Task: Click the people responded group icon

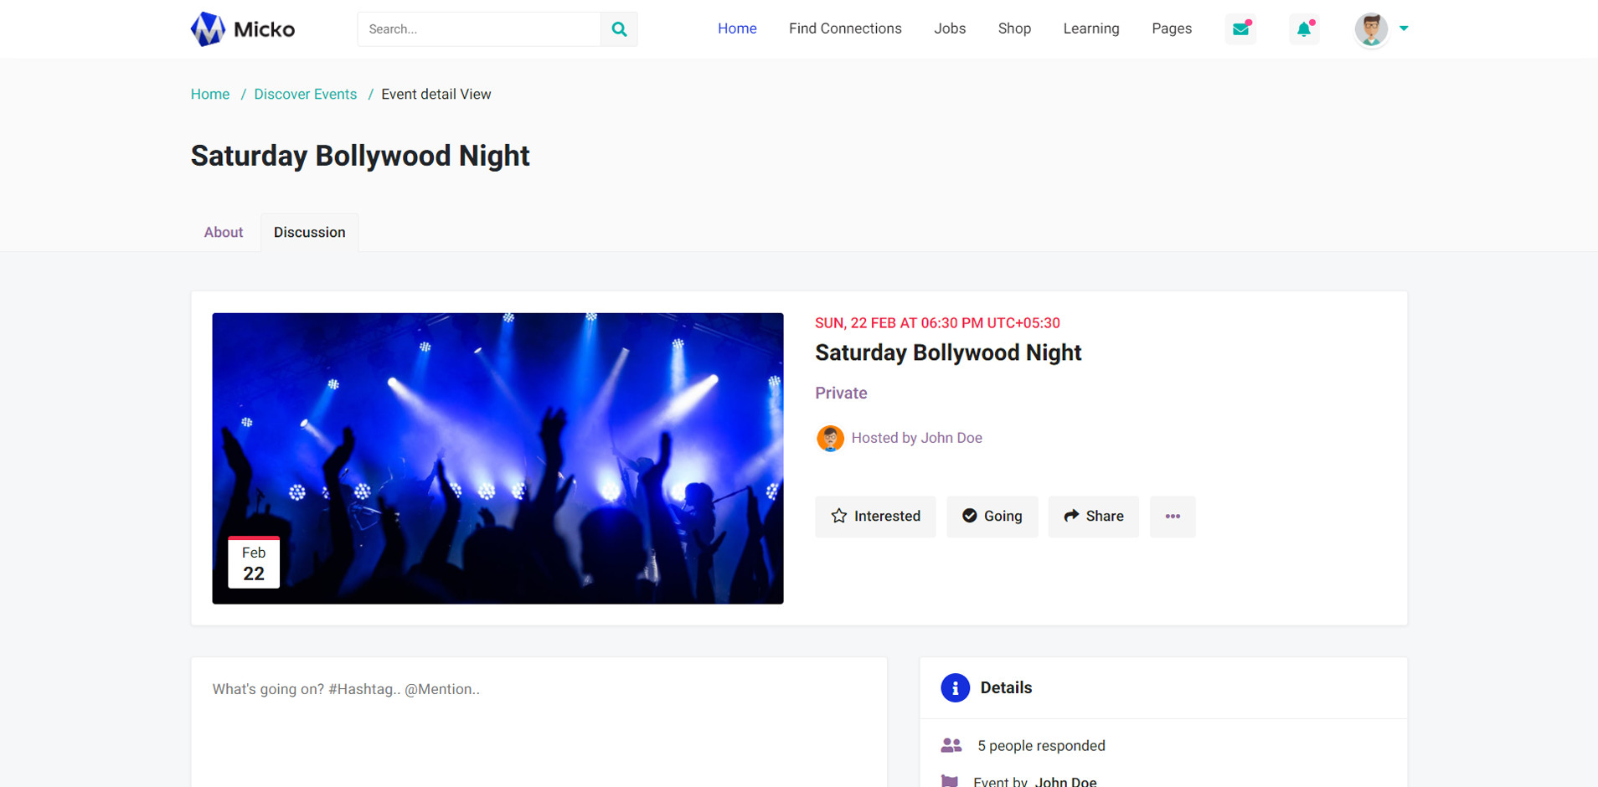Action: [951, 745]
